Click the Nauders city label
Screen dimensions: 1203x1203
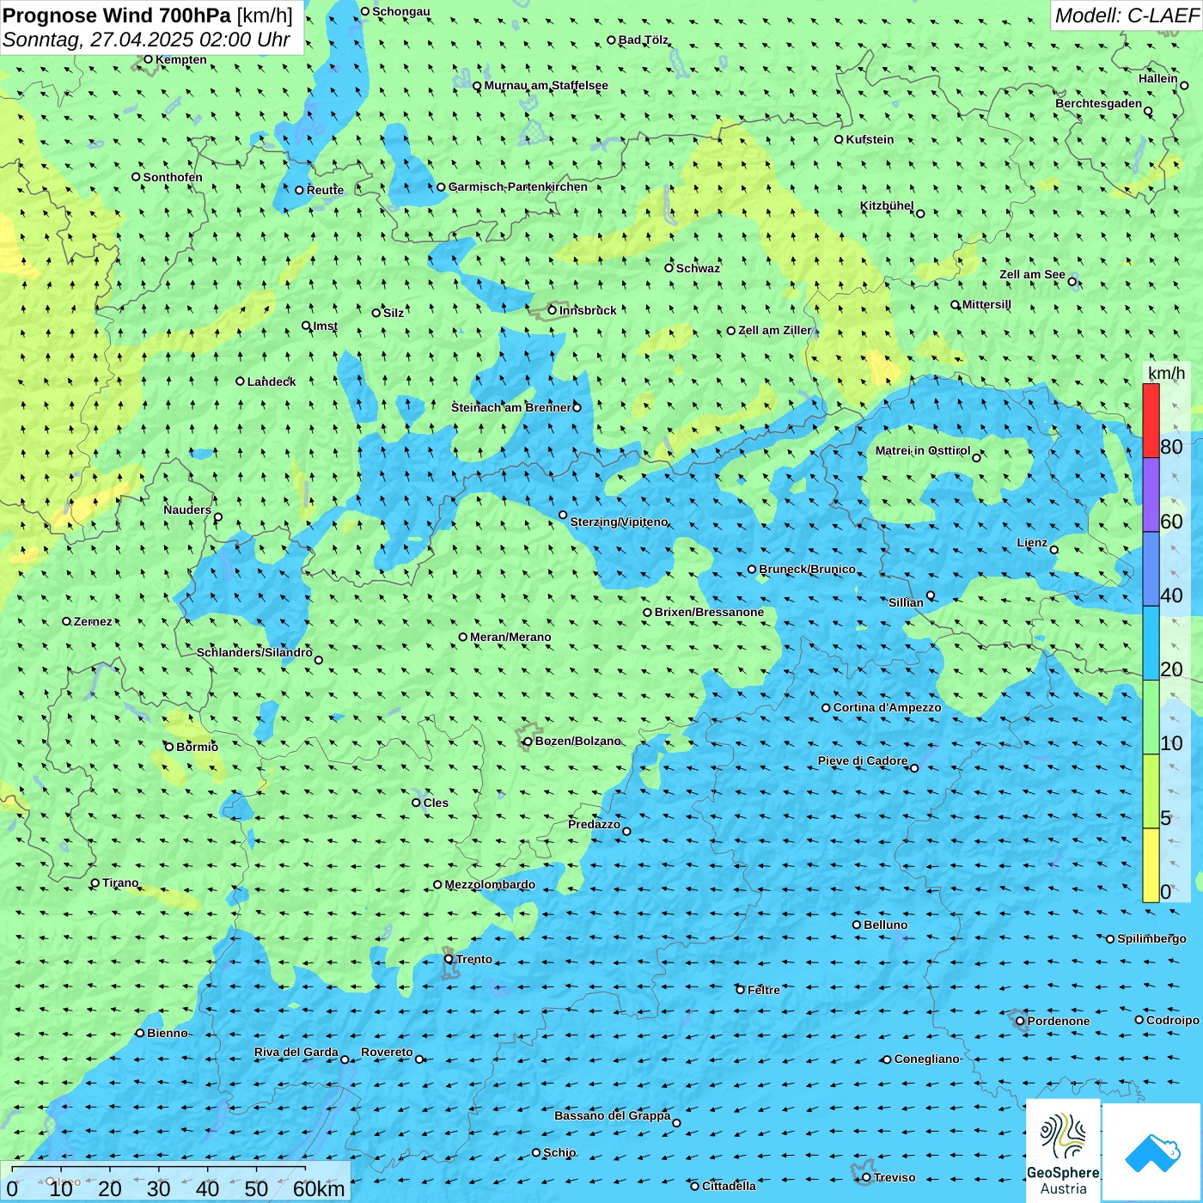pos(187,510)
